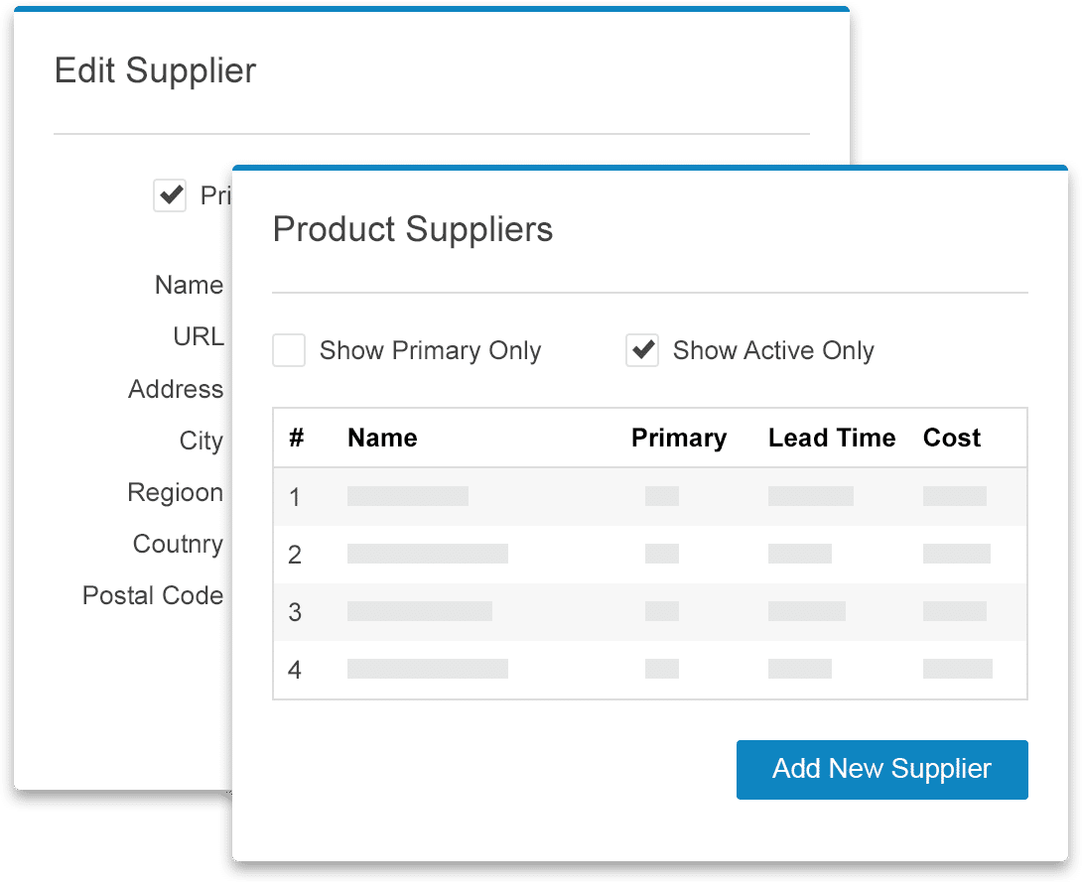Click the URL field label
The height and width of the screenshot is (883, 1082).
click(x=199, y=337)
